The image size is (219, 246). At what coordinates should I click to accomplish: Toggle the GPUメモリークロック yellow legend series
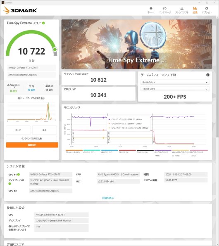pos(181,153)
